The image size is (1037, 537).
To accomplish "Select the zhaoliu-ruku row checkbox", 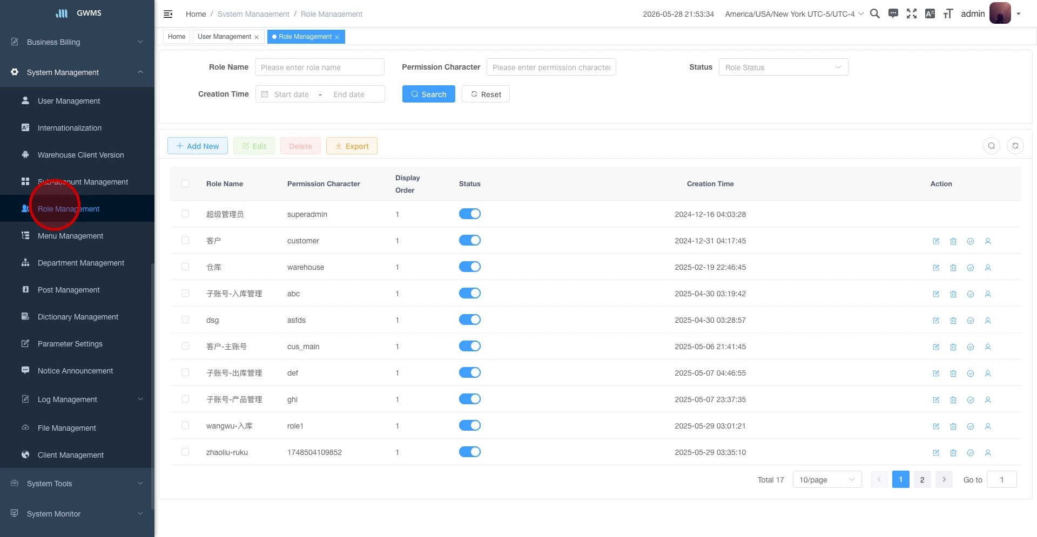I will pos(185,452).
